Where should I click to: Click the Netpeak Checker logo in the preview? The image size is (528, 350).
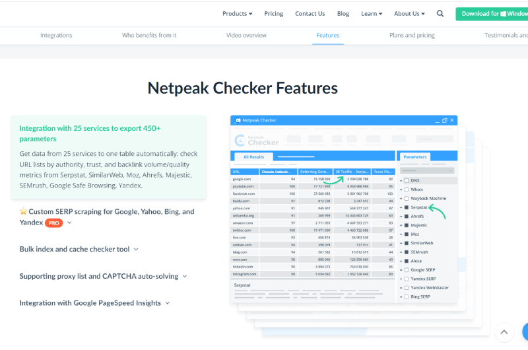pyautogui.click(x=257, y=140)
